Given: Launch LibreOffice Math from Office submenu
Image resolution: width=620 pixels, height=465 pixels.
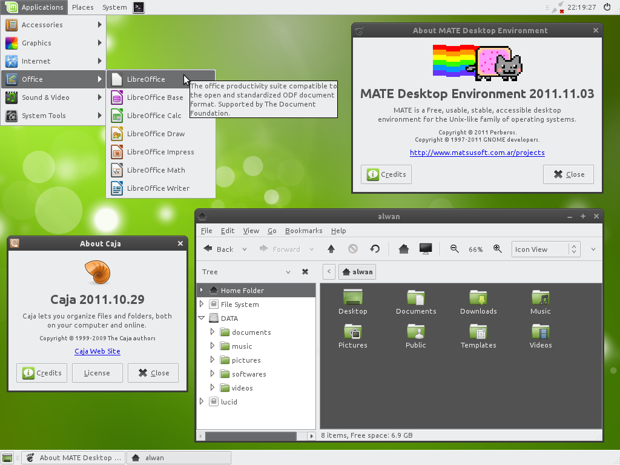Looking at the screenshot, I should [x=161, y=170].
